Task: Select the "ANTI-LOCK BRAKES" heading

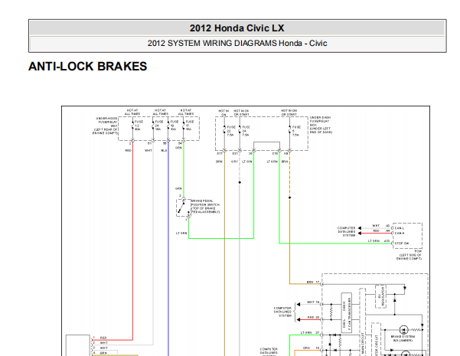Action: [88, 67]
